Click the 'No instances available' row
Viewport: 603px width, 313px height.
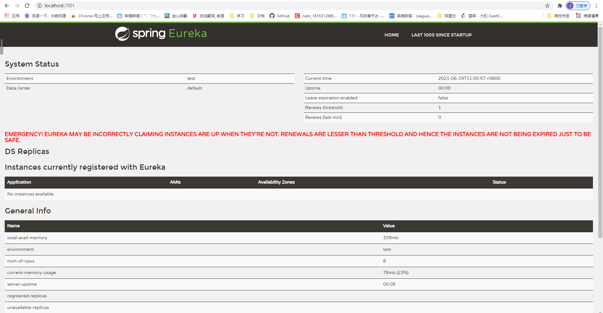pyautogui.click(x=299, y=194)
